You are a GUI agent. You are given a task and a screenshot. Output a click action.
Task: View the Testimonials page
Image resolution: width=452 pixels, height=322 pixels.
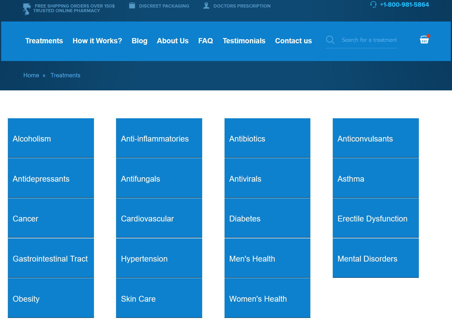[244, 41]
